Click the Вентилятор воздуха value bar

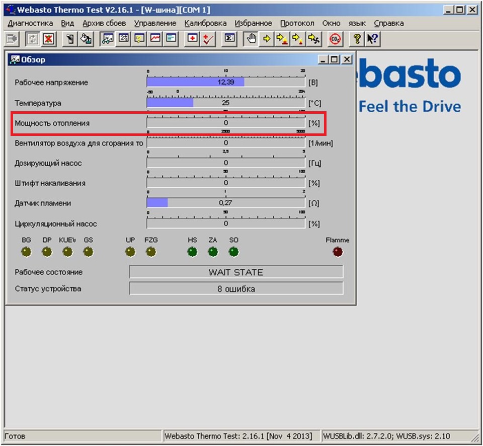click(226, 142)
